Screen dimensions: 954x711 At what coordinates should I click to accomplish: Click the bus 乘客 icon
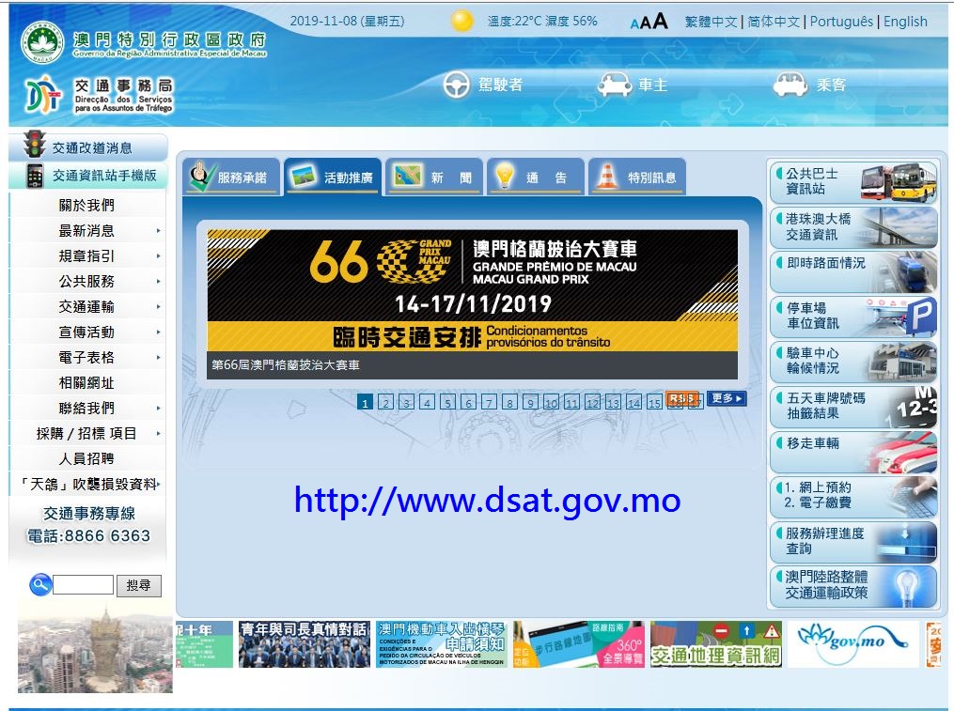tap(790, 85)
